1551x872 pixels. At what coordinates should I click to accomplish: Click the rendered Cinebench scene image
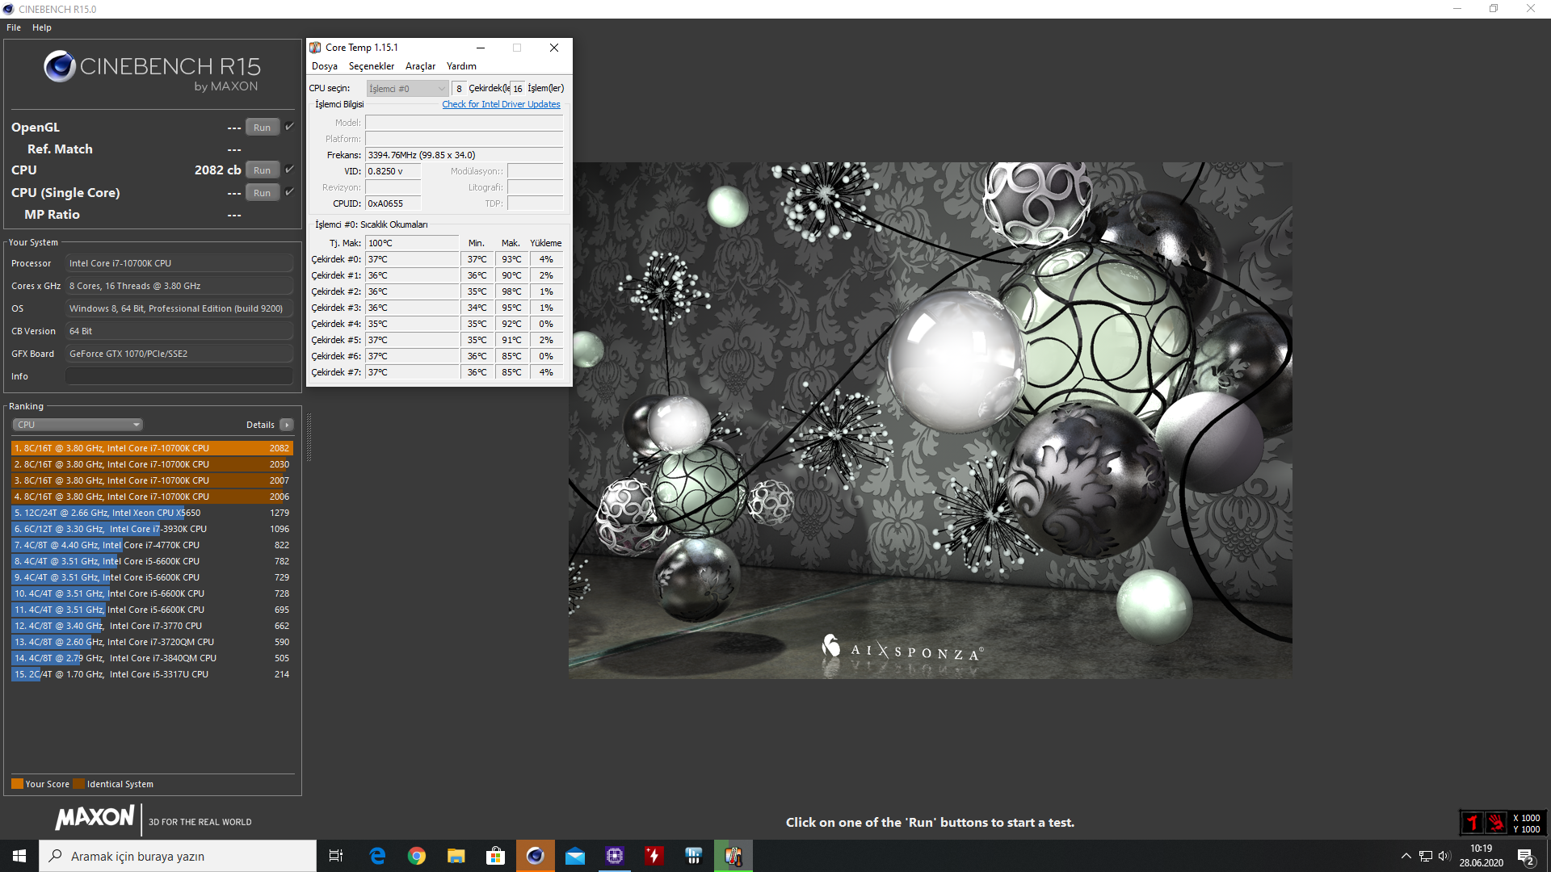930,420
